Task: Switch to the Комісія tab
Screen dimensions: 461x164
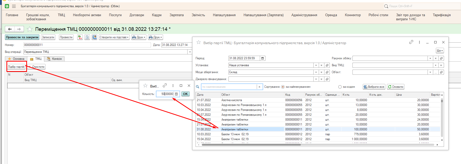Action: coord(55,59)
